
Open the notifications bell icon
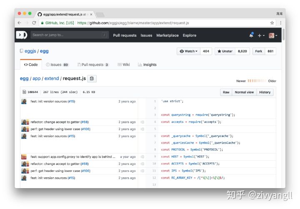[x=251, y=35]
